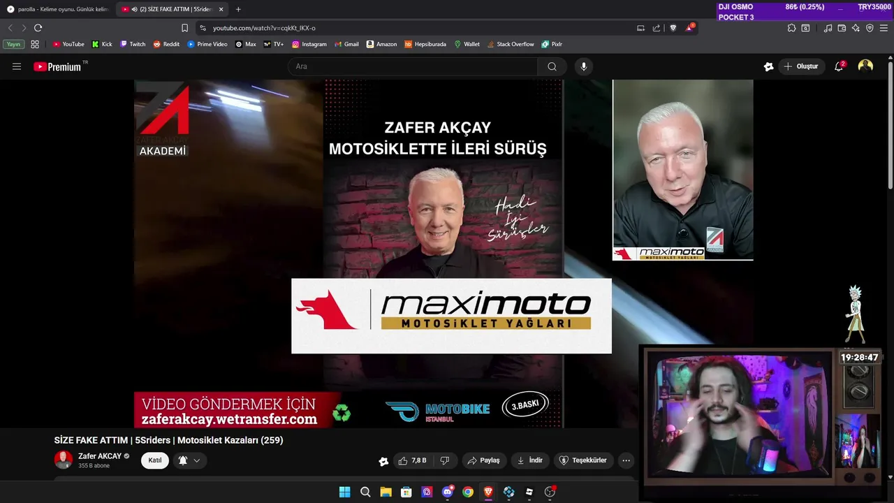Open TV+ bookmark
This screenshot has height=503, width=894.
pyautogui.click(x=274, y=44)
